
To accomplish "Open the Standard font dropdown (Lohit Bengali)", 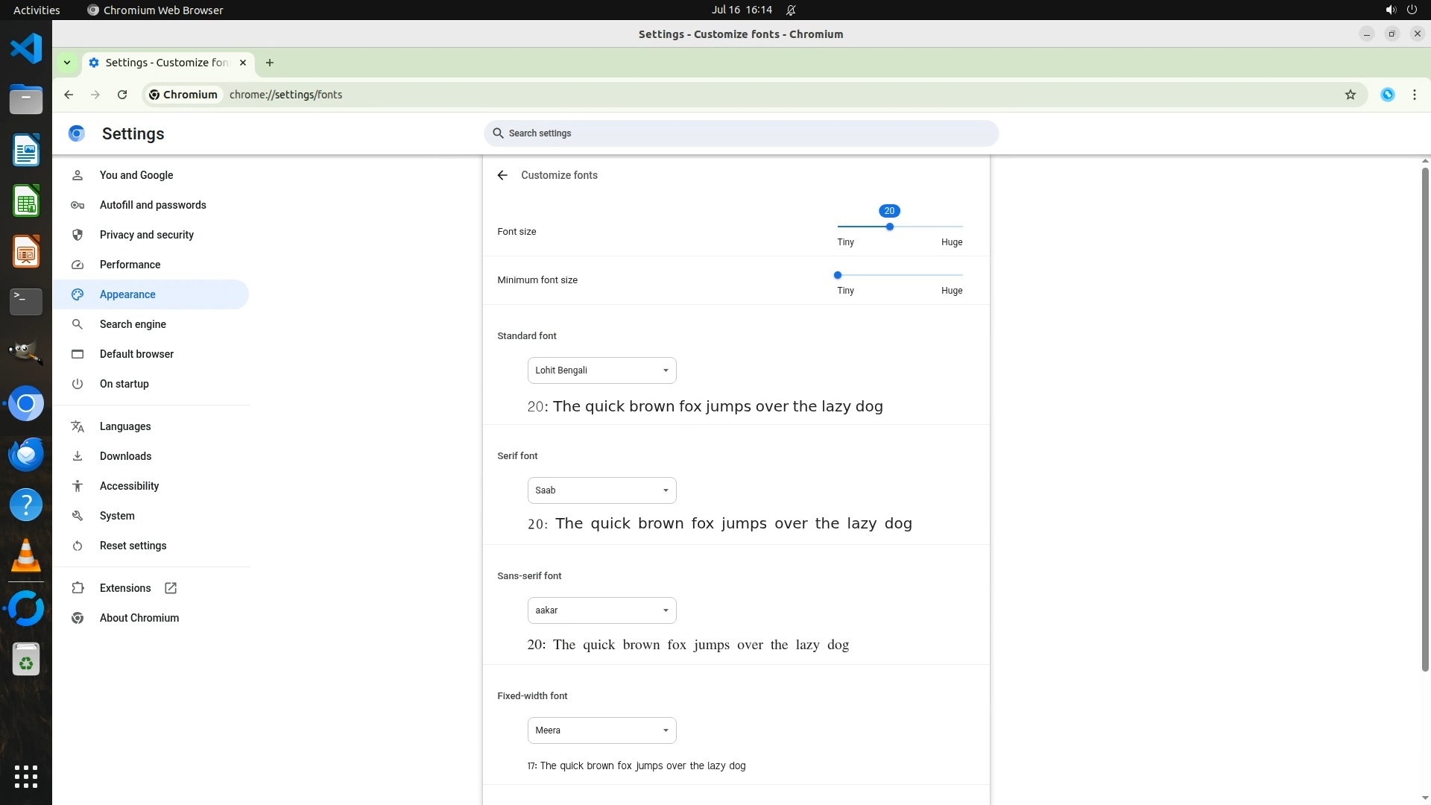I will (x=601, y=370).
